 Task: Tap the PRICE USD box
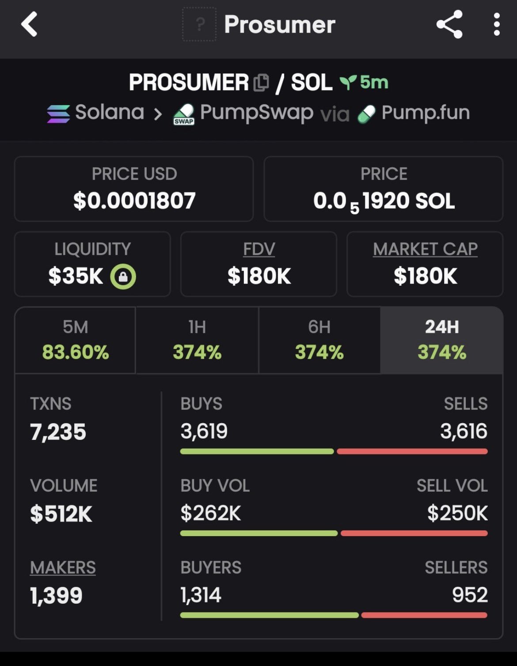134,189
